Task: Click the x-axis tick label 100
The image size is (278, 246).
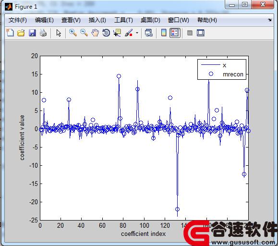Action: pyautogui.click(x=144, y=226)
